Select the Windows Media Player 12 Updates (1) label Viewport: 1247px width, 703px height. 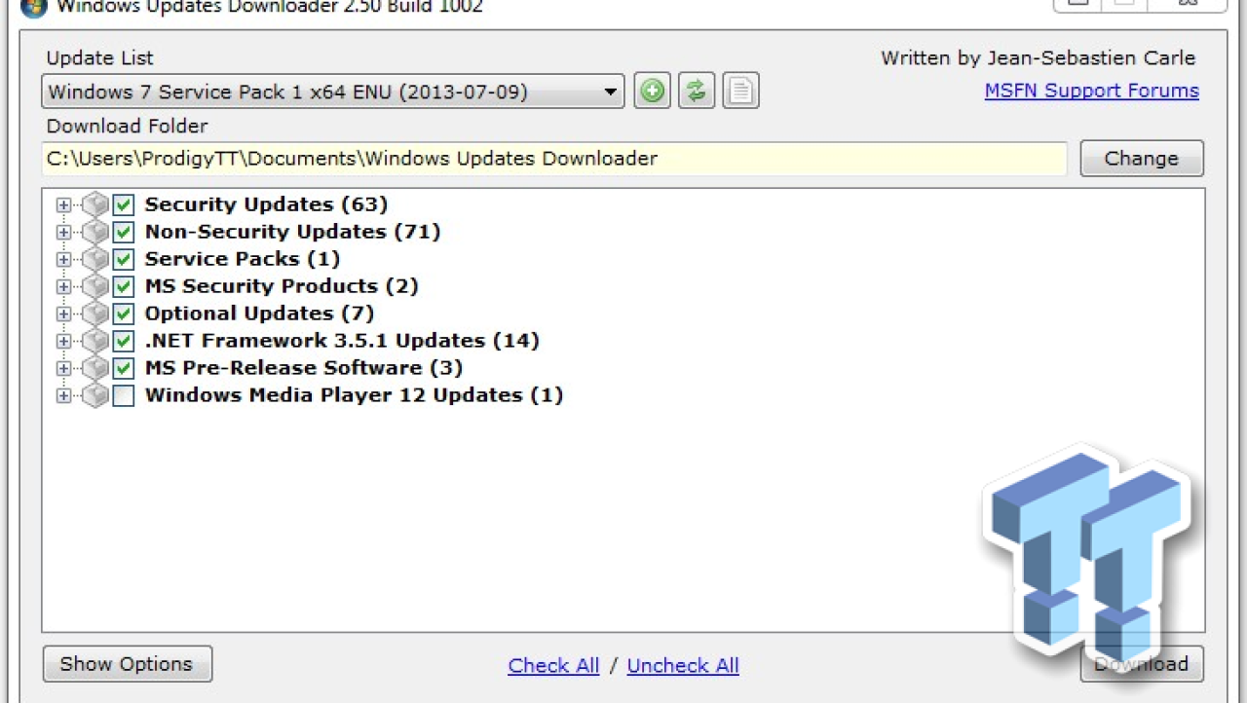(354, 395)
